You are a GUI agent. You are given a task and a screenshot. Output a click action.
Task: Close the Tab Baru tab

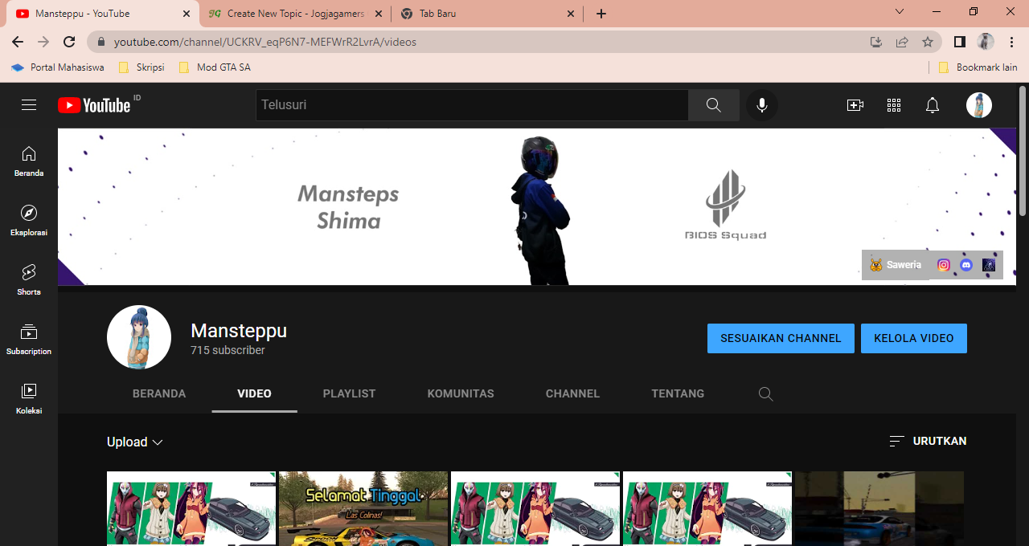coord(571,14)
